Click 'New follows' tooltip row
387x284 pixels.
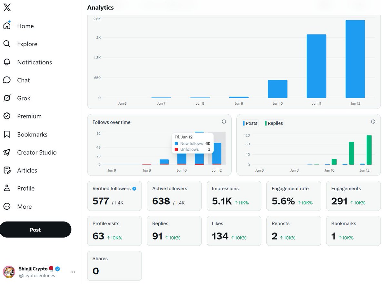click(192, 144)
